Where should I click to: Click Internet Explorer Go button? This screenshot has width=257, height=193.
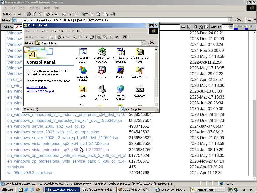[x=239, y=20]
